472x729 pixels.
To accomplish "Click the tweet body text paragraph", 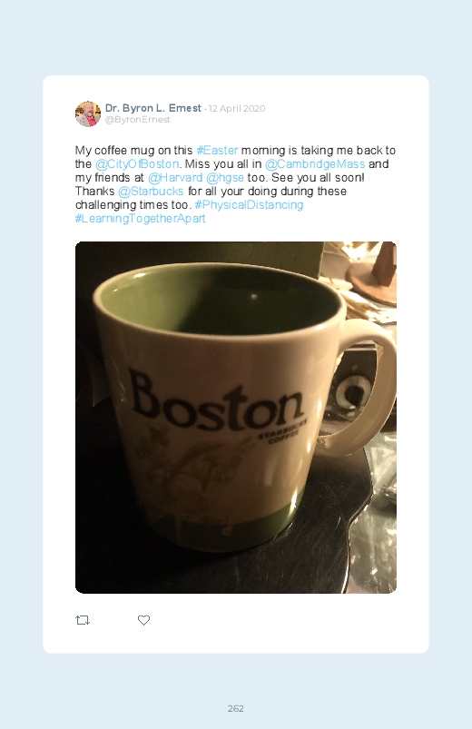I will coord(235,184).
